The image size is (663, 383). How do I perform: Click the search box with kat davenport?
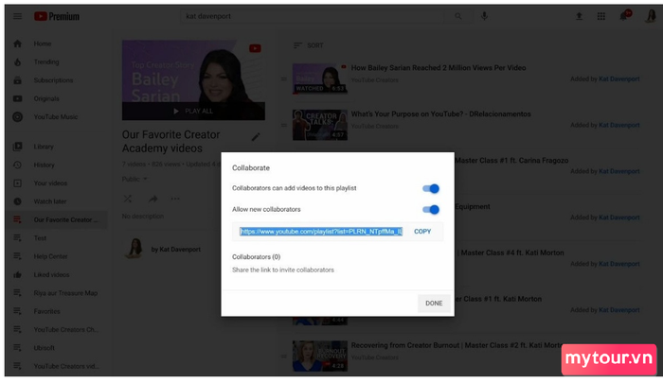click(314, 16)
